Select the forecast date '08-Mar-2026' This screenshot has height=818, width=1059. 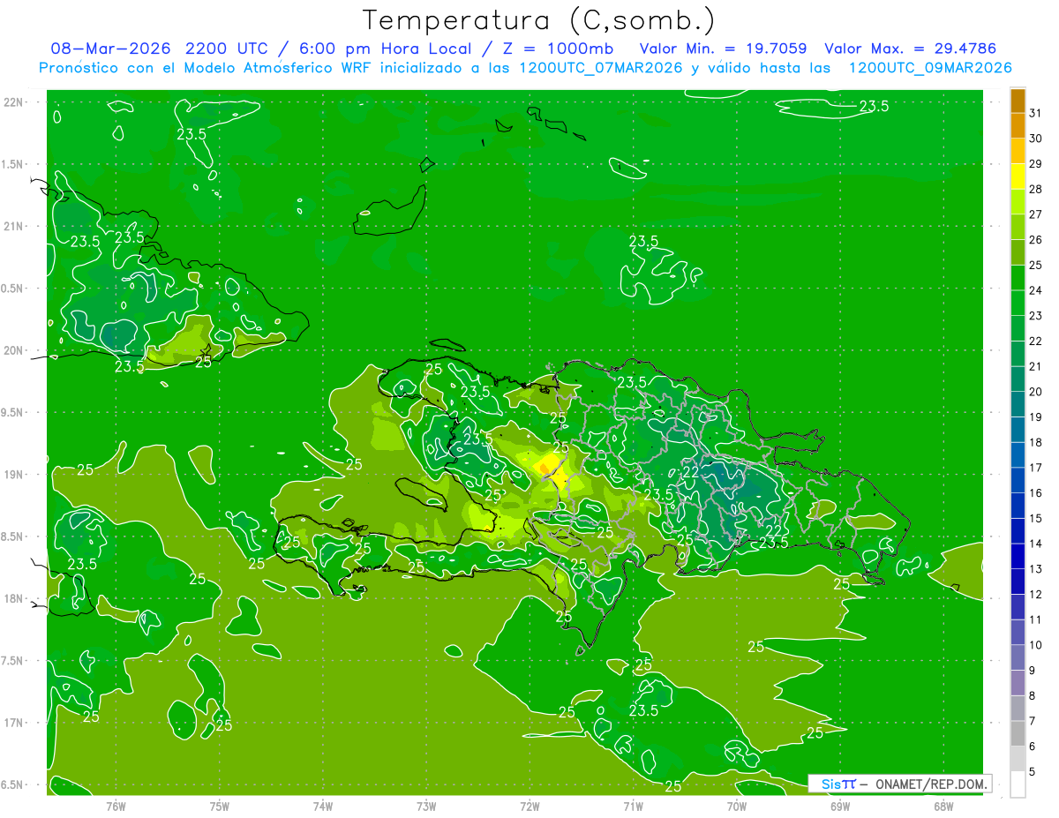coord(110,49)
